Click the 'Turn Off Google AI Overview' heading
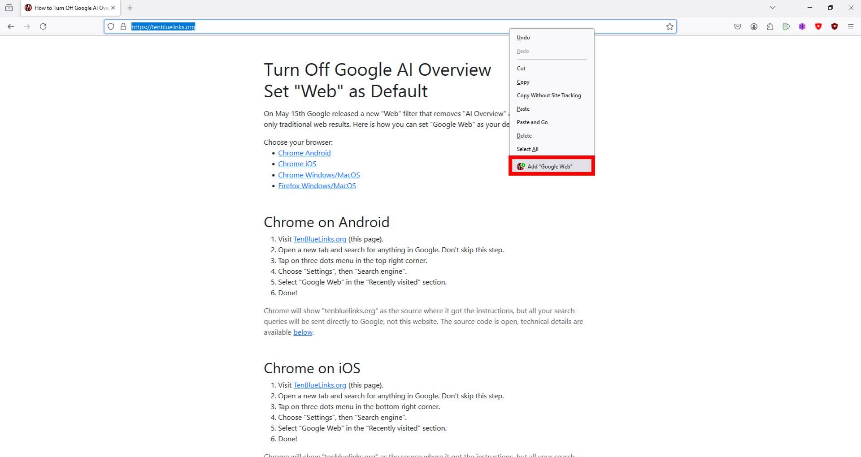 tap(378, 70)
